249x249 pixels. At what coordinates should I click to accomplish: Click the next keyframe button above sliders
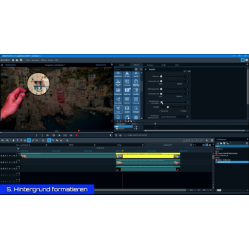[189, 71]
